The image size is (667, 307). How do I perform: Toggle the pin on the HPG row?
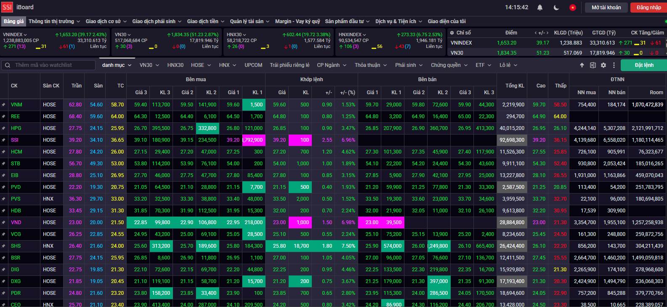(4, 128)
